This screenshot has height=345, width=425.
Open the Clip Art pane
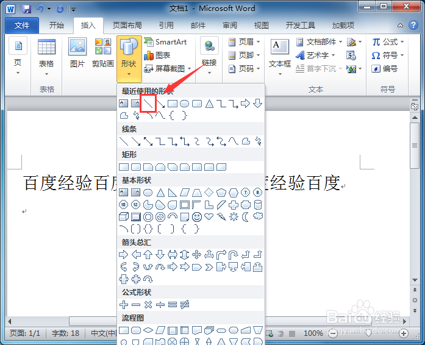click(102, 53)
